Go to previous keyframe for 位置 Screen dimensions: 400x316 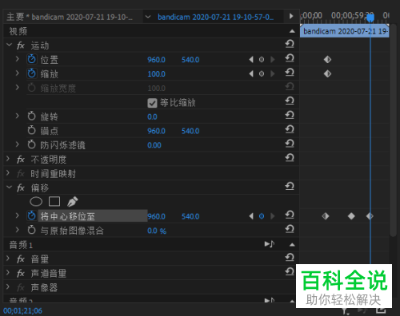(251, 60)
